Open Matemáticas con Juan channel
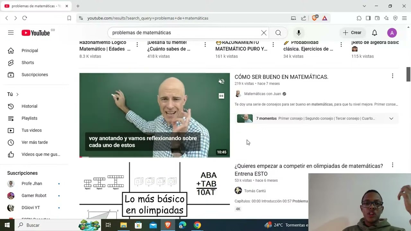This screenshot has width=411, height=231. tap(262, 94)
